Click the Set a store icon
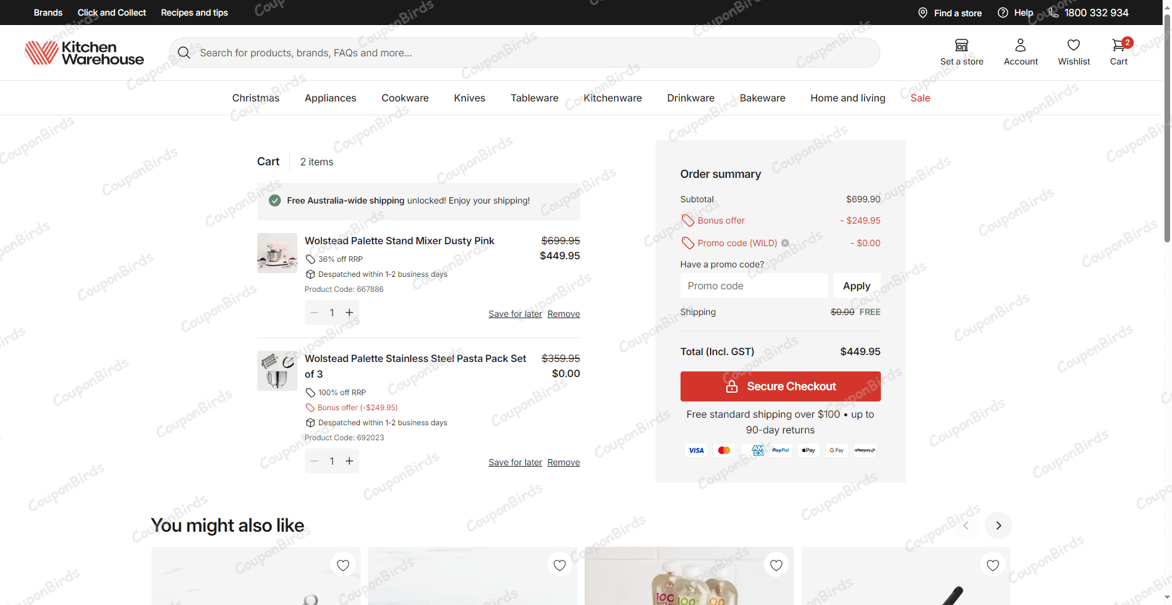Image resolution: width=1172 pixels, height=605 pixels. 961,46
